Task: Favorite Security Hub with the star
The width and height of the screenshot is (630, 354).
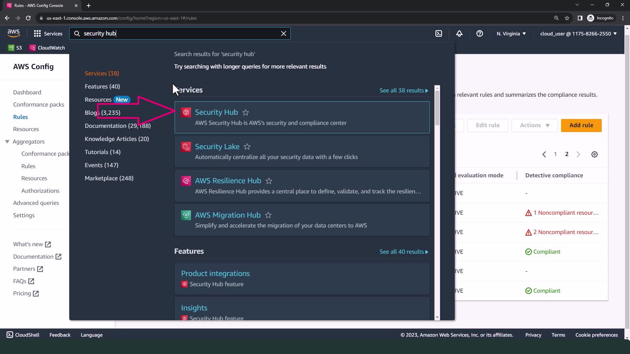Action: click(245, 112)
